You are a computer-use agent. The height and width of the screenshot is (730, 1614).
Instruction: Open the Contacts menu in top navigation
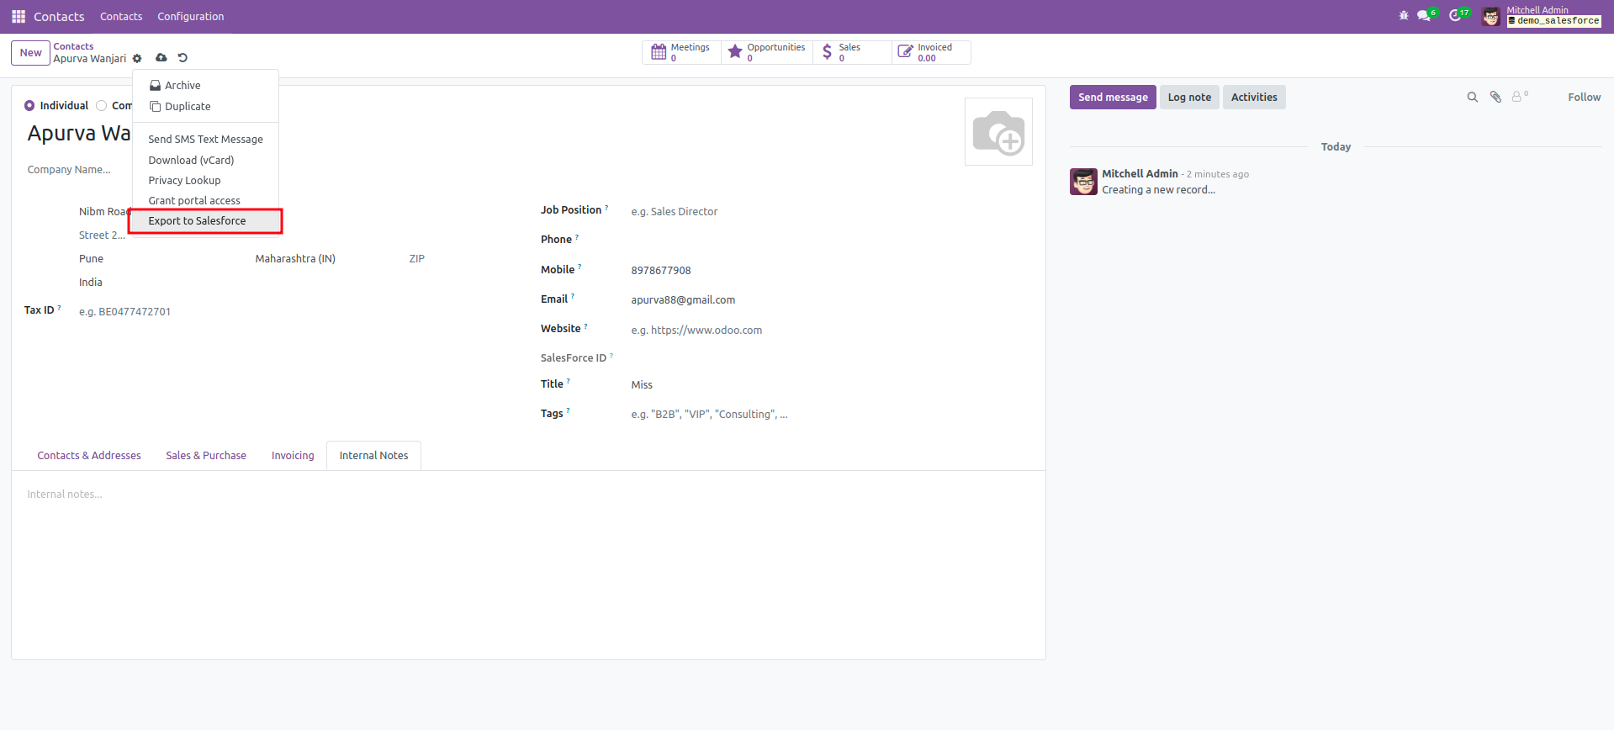[121, 17]
